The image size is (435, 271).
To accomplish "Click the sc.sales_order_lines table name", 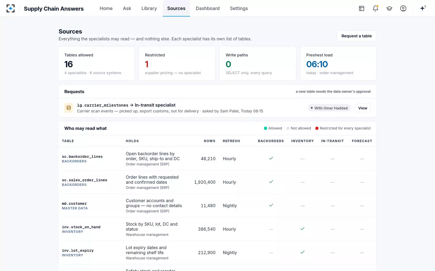I will [x=85, y=180].
